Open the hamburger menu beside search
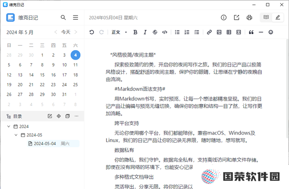The height and width of the screenshot is (189, 289). tap(76, 17)
